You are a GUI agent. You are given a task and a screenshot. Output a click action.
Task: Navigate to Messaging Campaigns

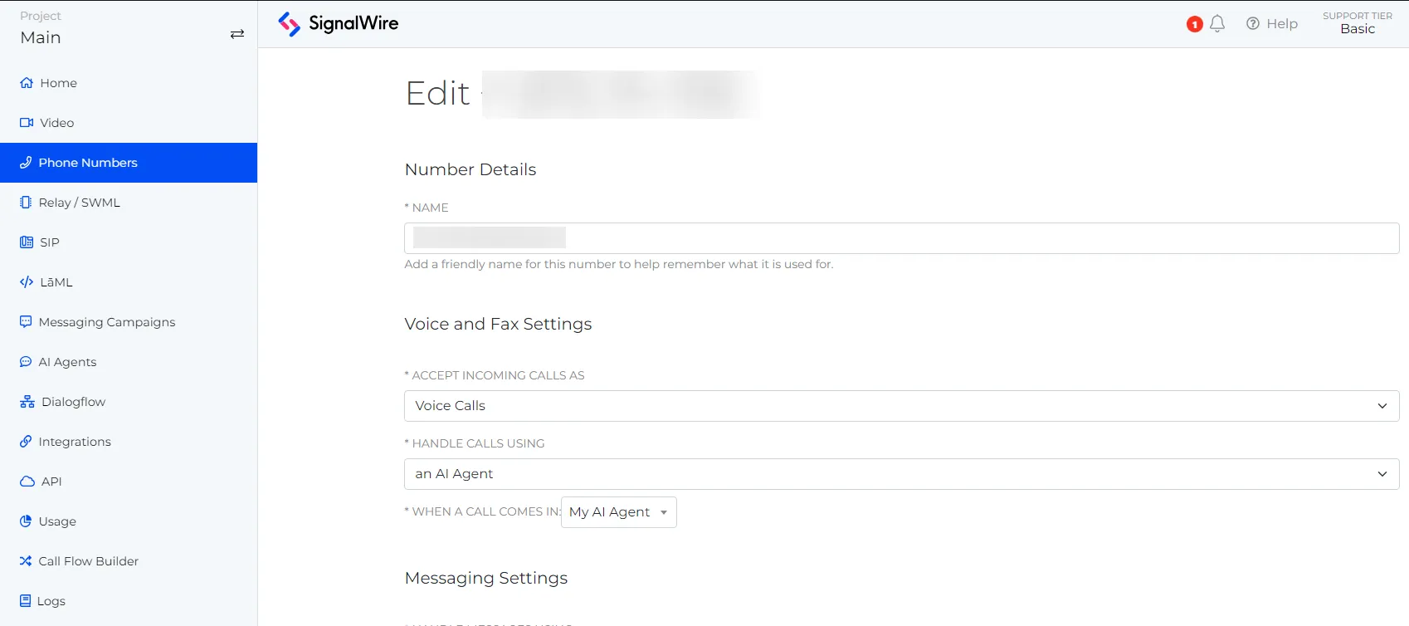107,322
